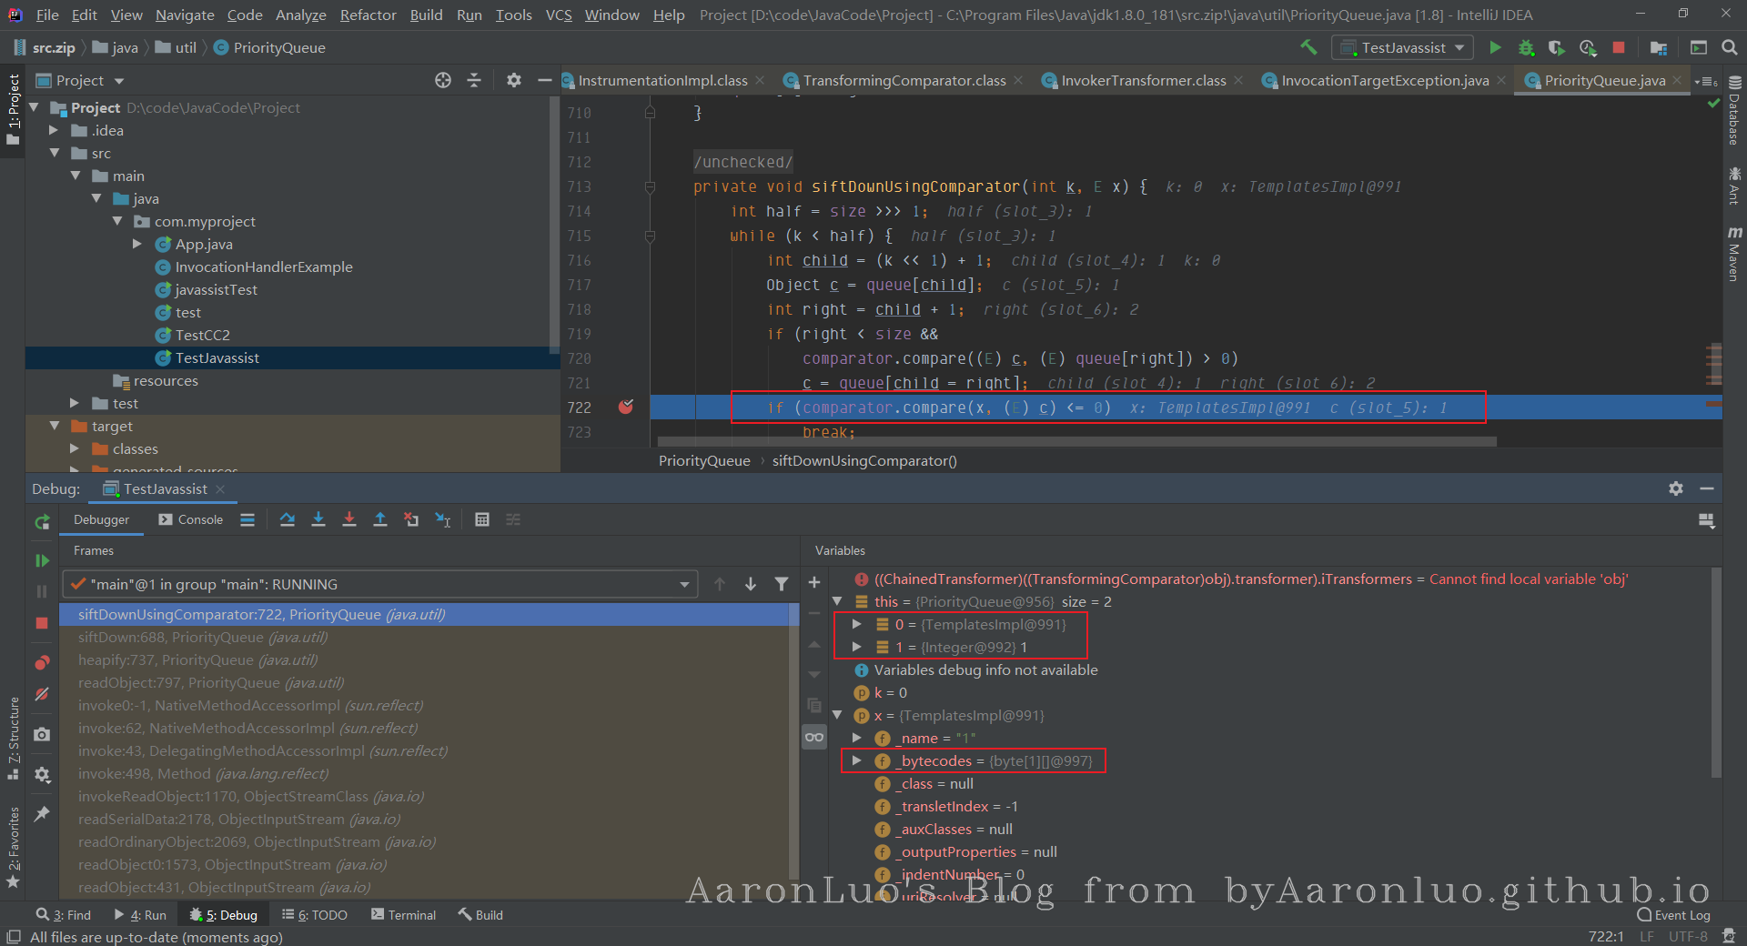Toggle the breakpoint on line 722

626,407
